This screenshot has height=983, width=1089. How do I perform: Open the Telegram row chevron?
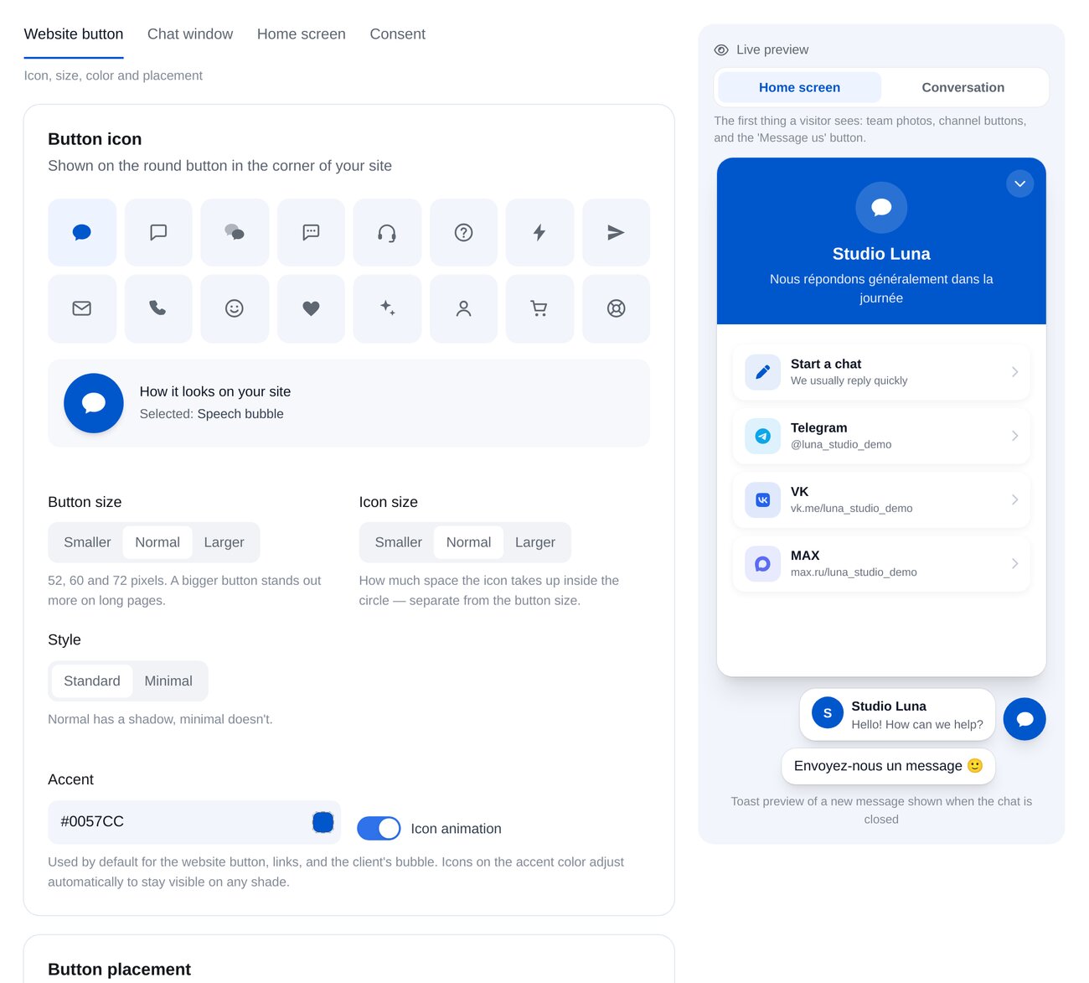tap(1014, 436)
